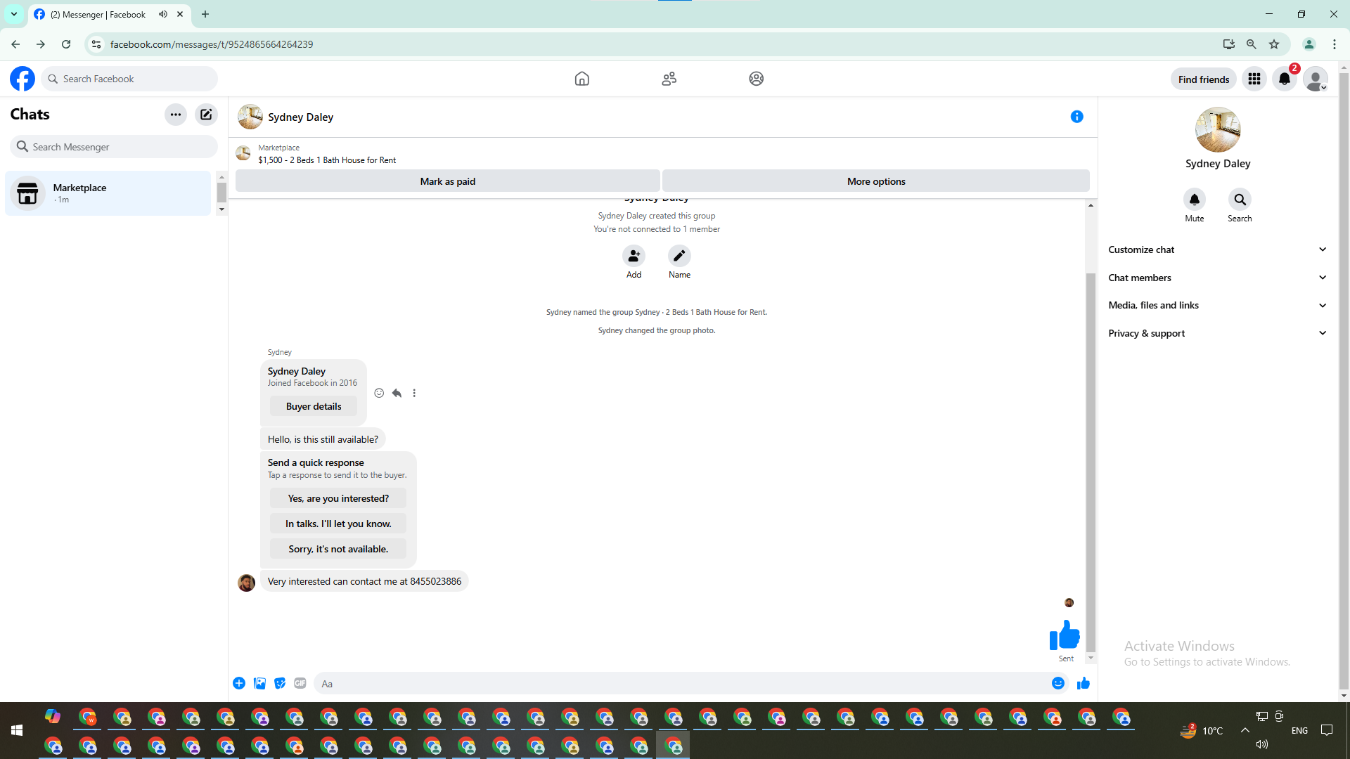This screenshot has height=759, width=1350.
Task: Open the Friends tab in top navigation
Action: pos(669,79)
